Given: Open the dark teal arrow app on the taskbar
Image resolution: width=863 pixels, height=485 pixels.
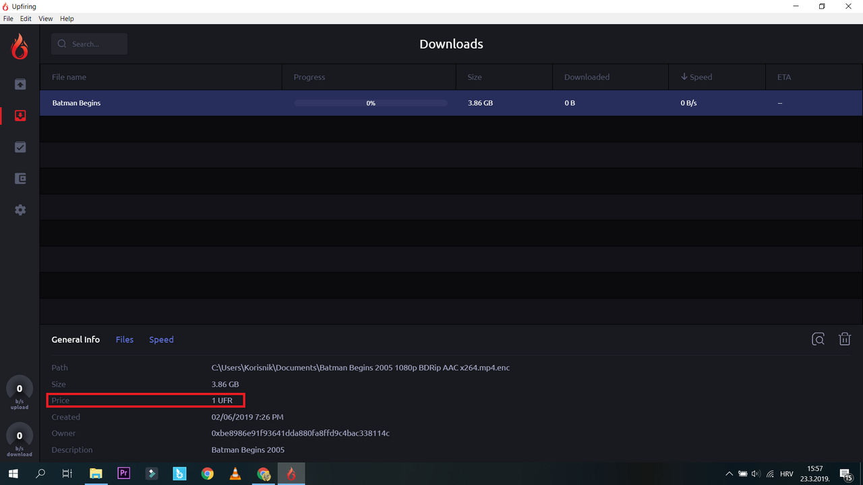Looking at the screenshot, I should click(152, 474).
